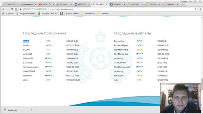Viewport: 203px width, 114px height.
Task: Click the address bar URL
Action: click(x=62, y=9)
